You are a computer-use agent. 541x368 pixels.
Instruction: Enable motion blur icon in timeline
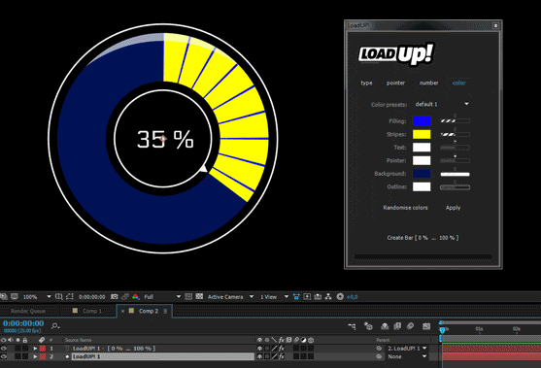(x=410, y=326)
